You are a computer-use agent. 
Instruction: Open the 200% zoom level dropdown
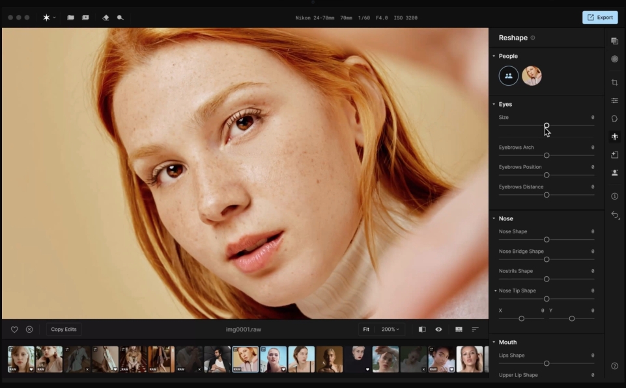pos(390,330)
